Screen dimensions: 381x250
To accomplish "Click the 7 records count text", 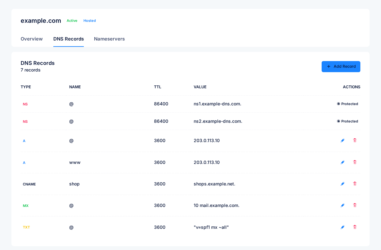I will click(x=30, y=70).
